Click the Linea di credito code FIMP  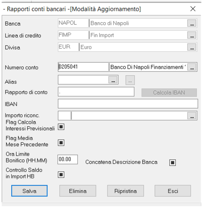pyautogui.click(x=73, y=35)
